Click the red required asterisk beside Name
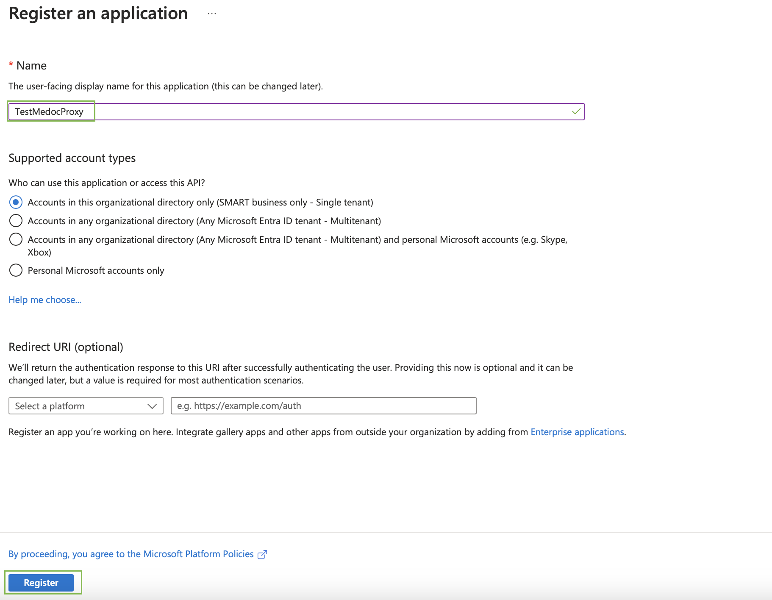The image size is (772, 600). point(11,65)
